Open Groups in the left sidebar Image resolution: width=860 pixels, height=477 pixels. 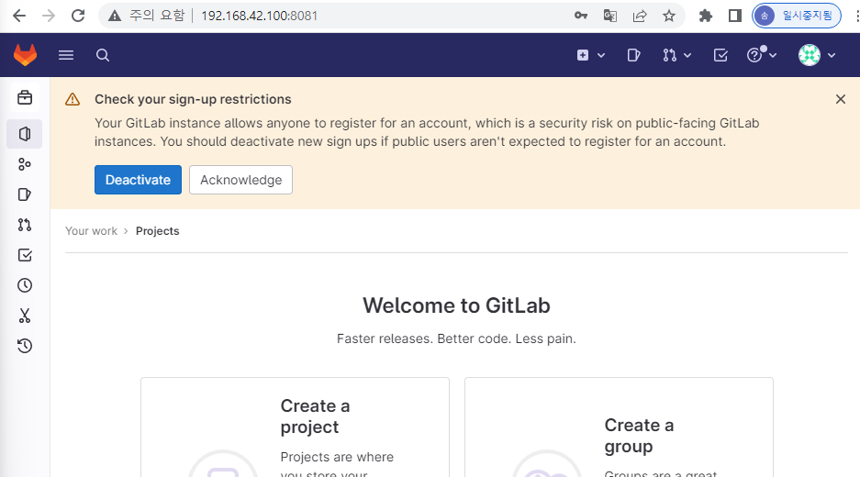click(25, 164)
